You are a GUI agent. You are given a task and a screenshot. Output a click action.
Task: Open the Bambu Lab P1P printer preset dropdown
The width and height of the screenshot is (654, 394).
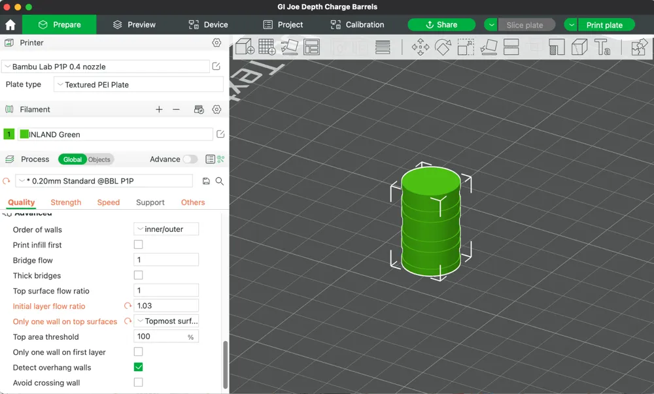point(105,67)
